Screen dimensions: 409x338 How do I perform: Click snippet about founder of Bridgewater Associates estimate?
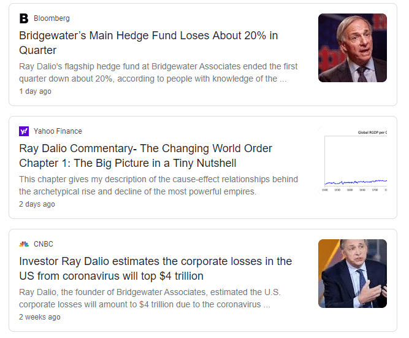click(x=150, y=298)
